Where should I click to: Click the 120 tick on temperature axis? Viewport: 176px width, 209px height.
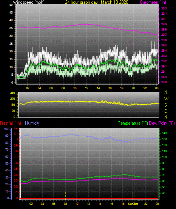(x=164, y=145)
